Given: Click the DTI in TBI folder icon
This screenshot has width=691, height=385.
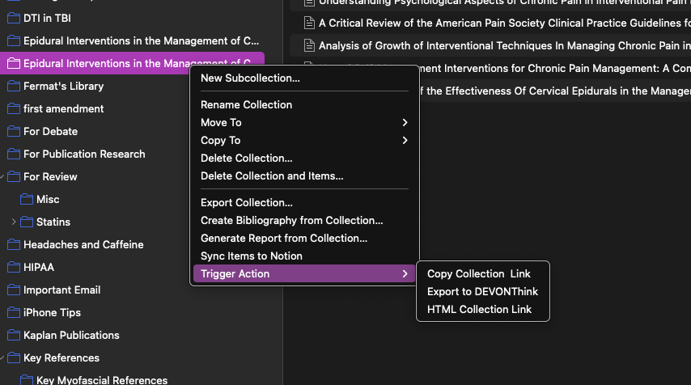Looking at the screenshot, I should (x=14, y=18).
